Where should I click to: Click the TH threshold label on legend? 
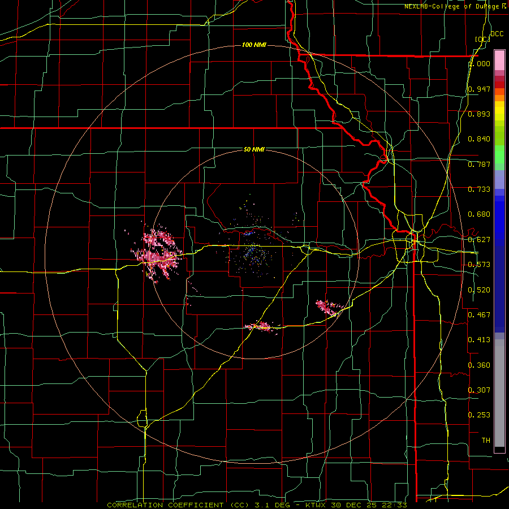click(x=486, y=440)
